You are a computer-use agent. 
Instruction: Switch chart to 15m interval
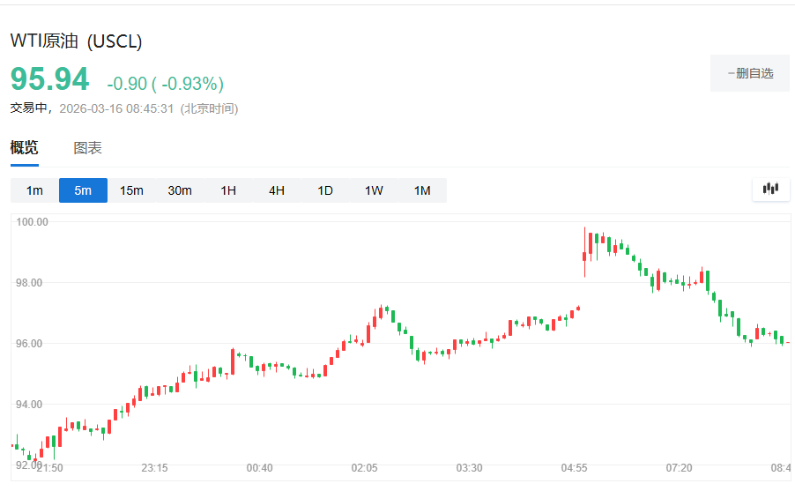(x=131, y=190)
